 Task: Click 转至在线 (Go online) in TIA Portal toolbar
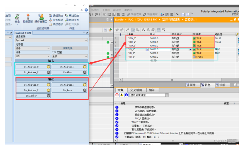point(134,14)
